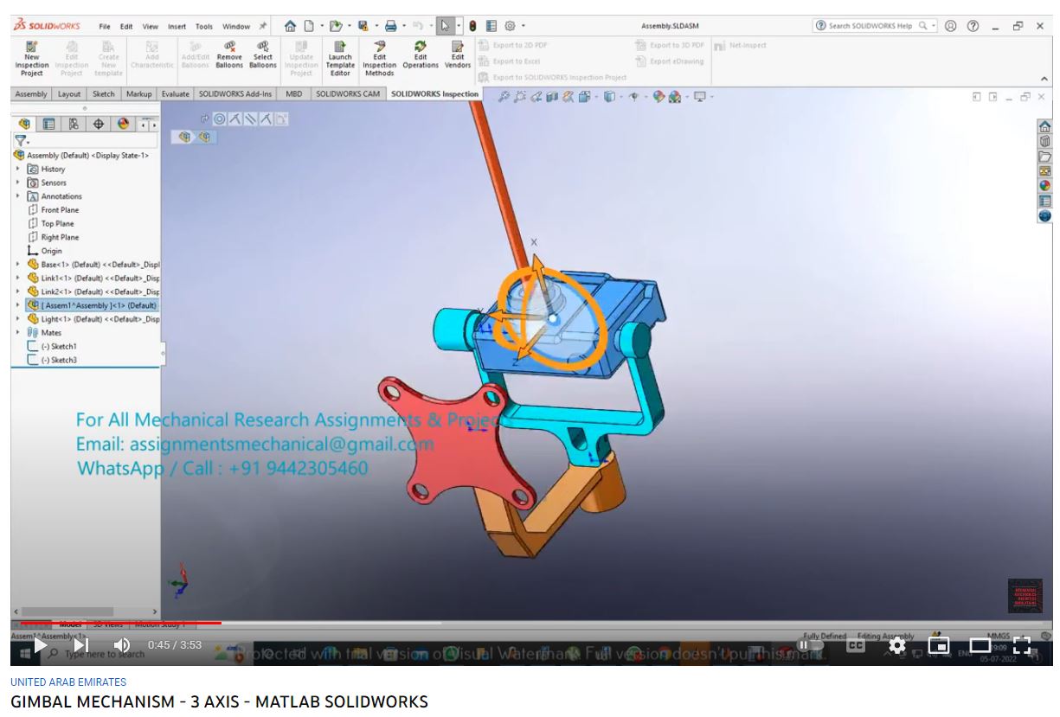The image size is (1060, 717).
Task: Create a new document with the New icon
Action: pyautogui.click(x=309, y=26)
